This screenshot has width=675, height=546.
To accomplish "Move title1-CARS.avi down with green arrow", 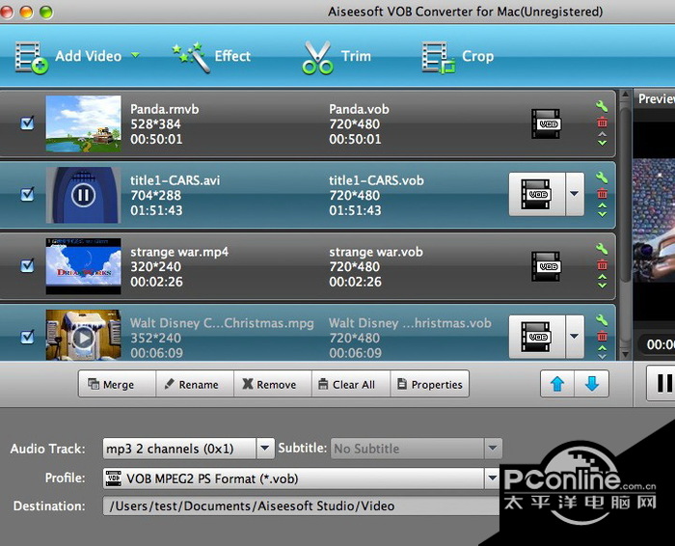I will (602, 213).
